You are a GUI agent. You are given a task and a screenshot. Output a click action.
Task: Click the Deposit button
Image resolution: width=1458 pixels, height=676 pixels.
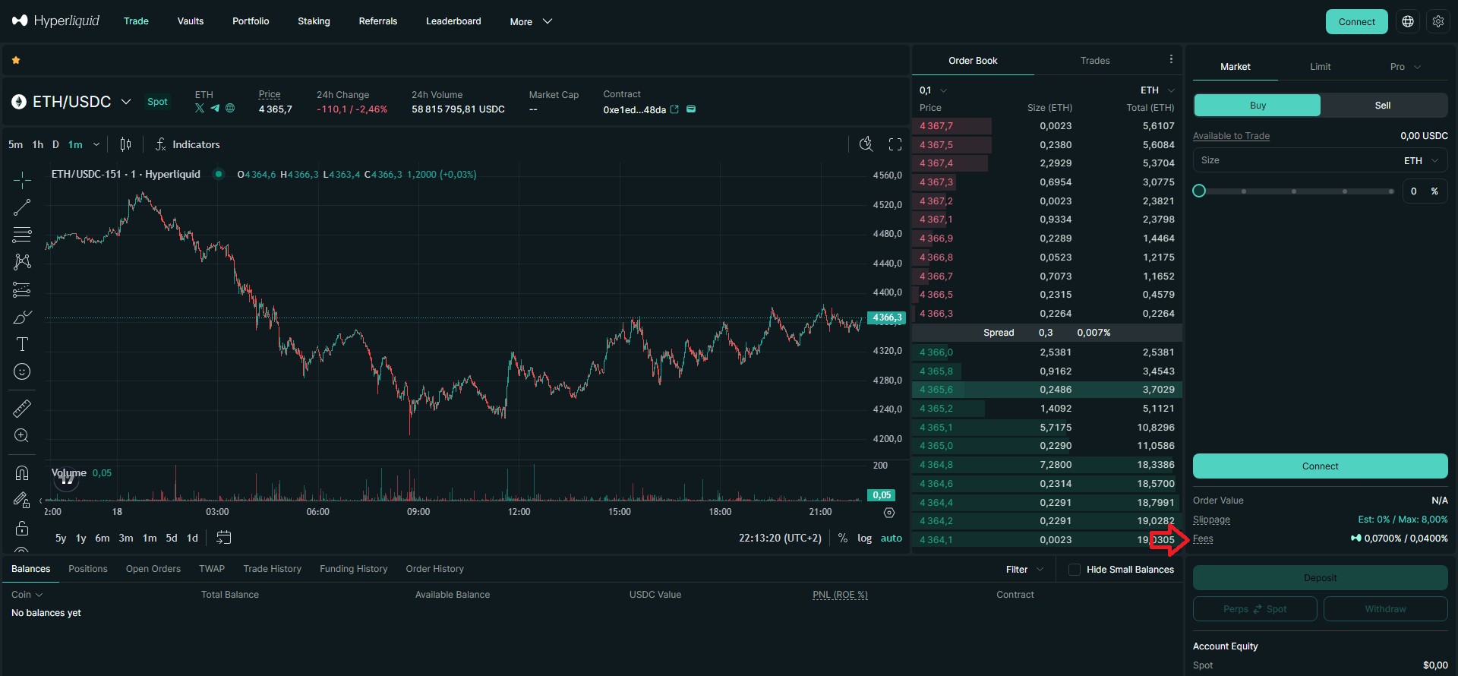pos(1320,578)
